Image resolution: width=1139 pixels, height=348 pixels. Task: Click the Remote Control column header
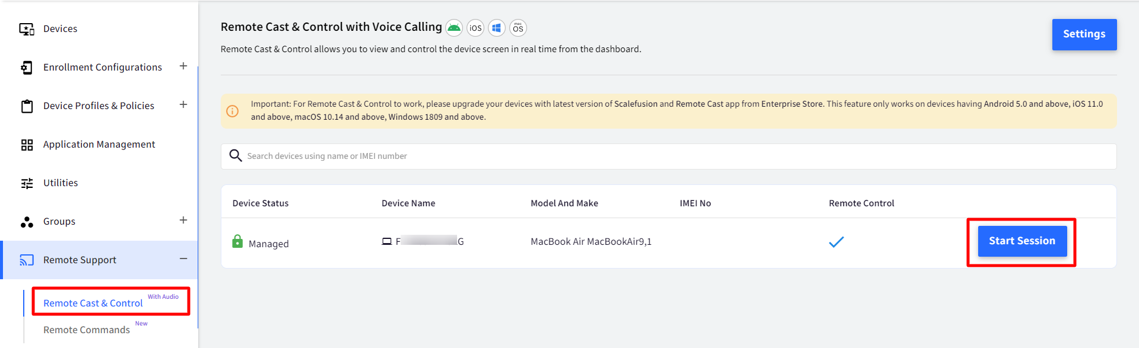[861, 203]
